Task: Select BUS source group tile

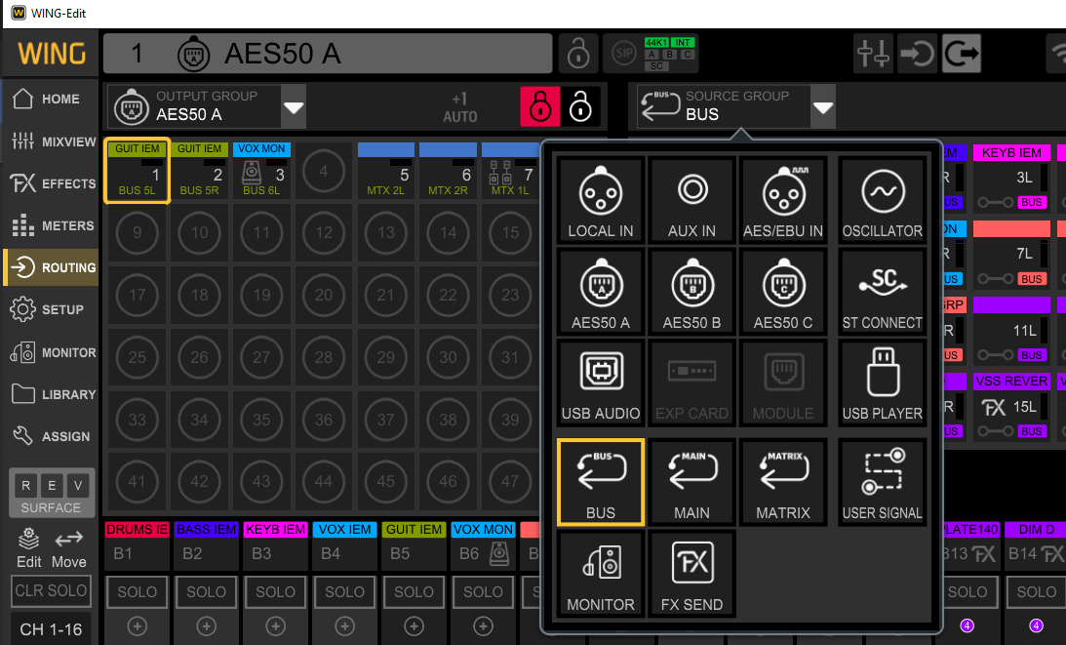Action: tap(601, 482)
